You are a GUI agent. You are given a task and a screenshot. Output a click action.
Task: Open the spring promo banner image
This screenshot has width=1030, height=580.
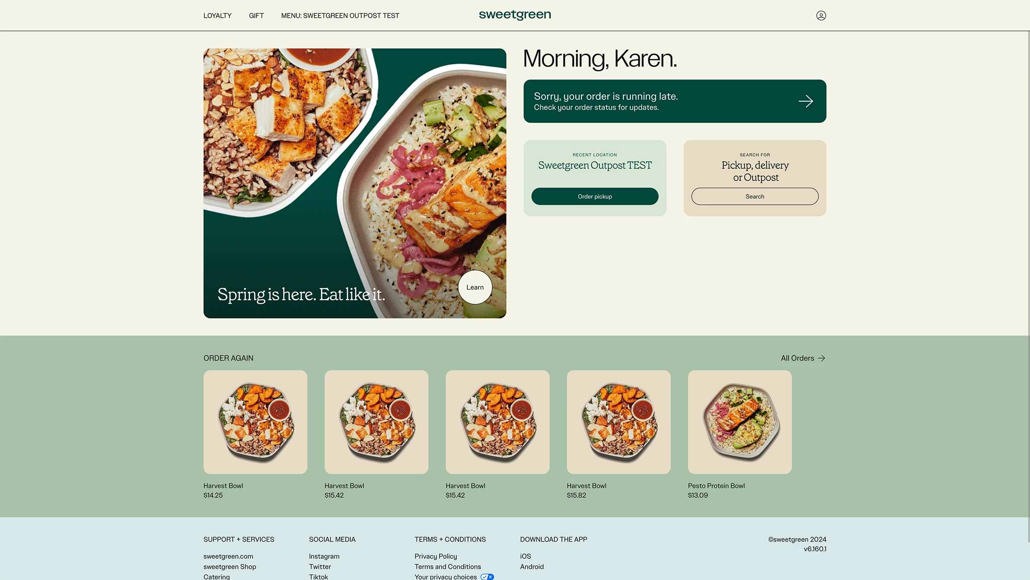pyautogui.click(x=355, y=183)
